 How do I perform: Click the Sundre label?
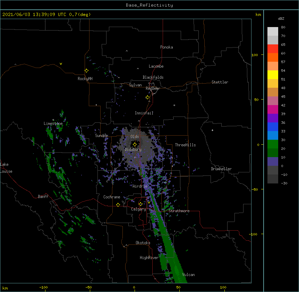point(101,136)
